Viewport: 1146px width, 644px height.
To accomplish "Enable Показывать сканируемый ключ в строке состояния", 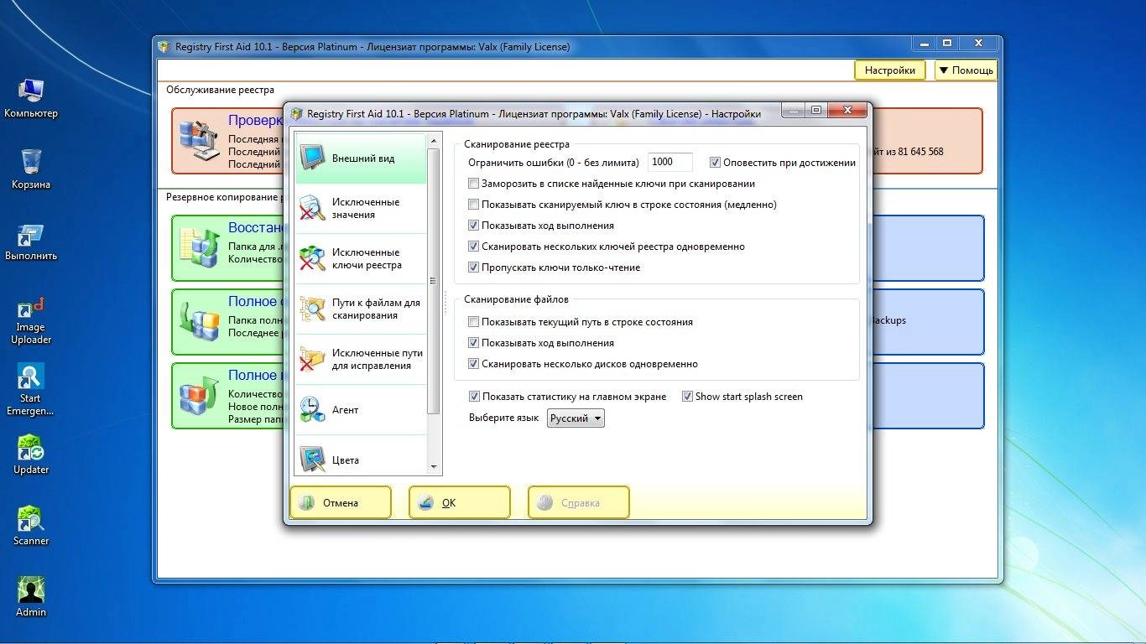I will click(474, 205).
